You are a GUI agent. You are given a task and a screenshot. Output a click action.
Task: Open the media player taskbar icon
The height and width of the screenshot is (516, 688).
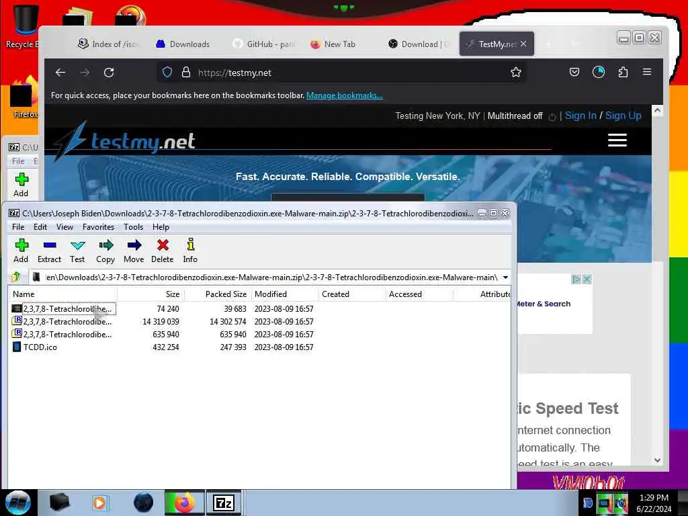tap(99, 503)
